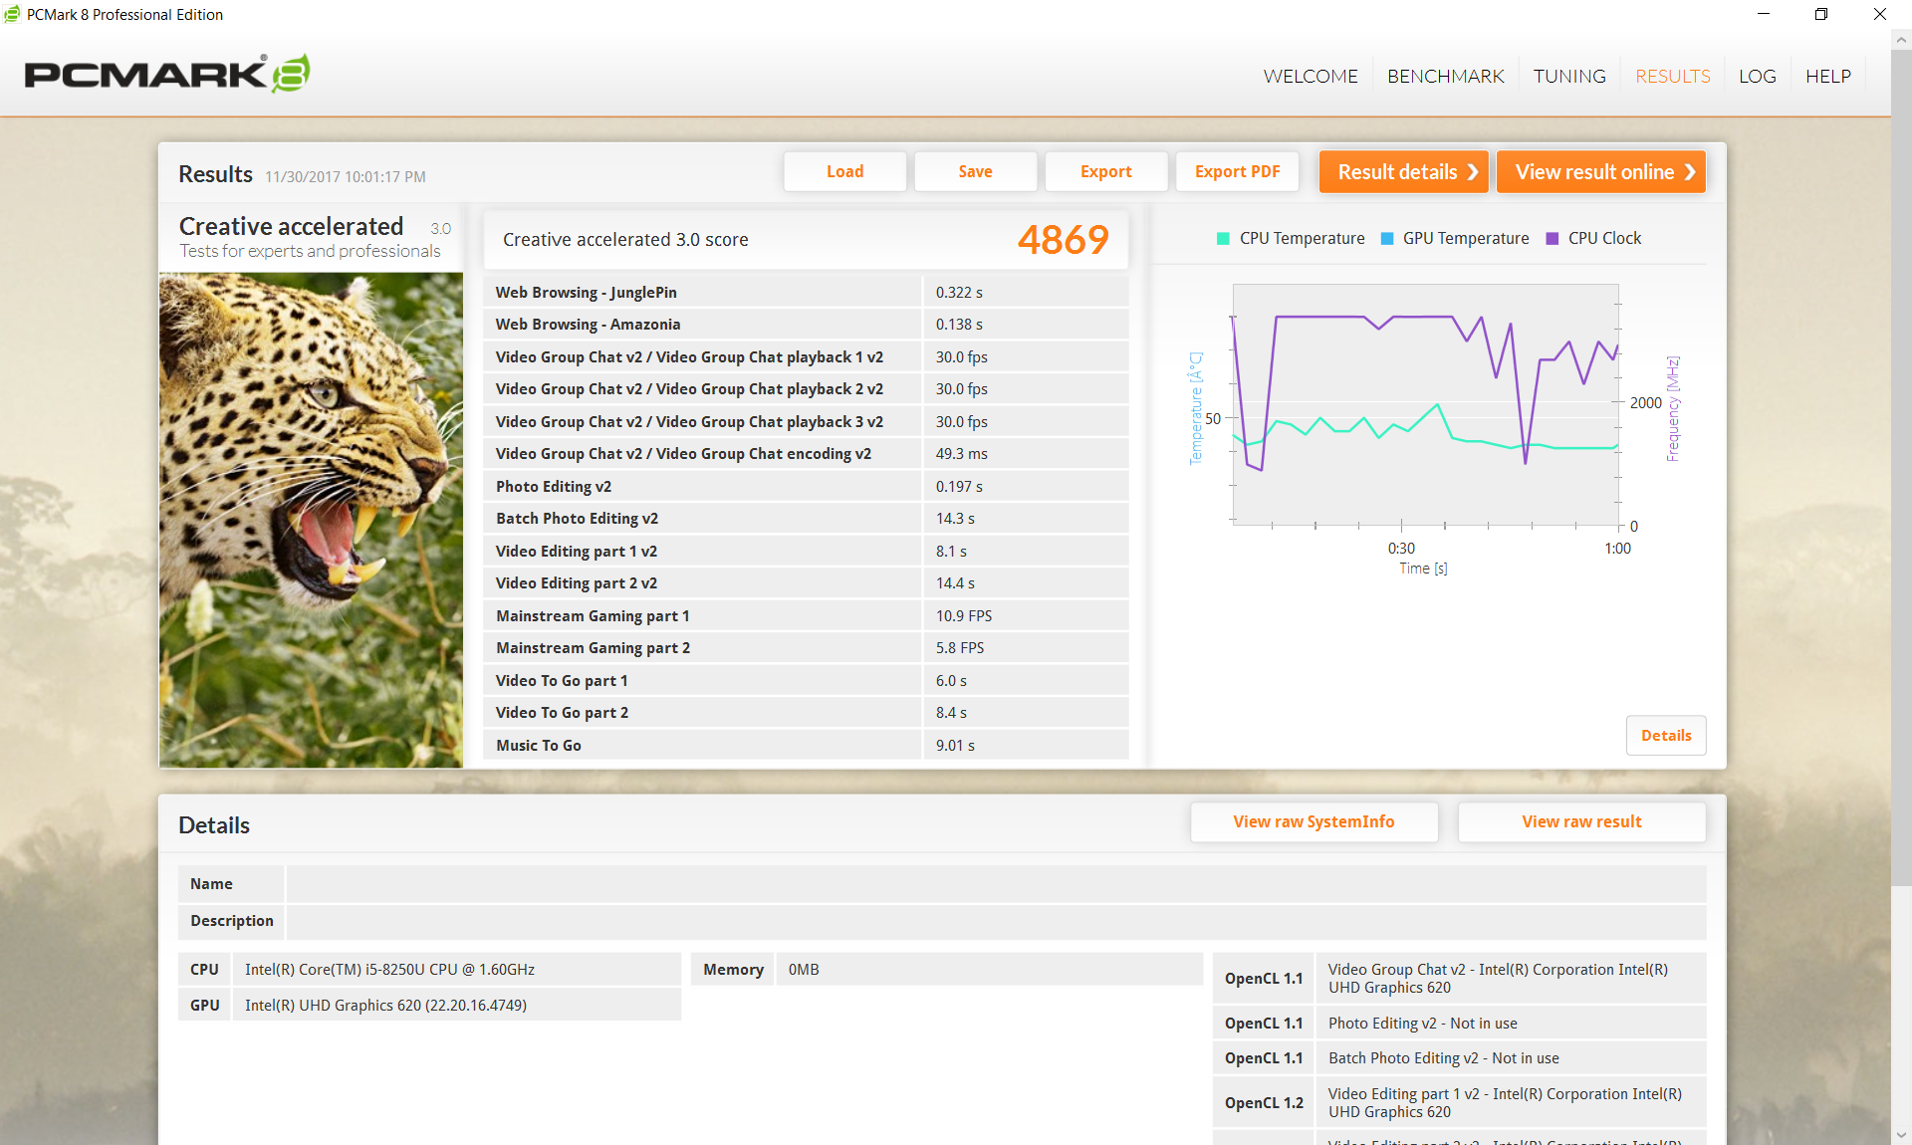Open the Tuning tab
1912x1145 pixels.
1568,77
